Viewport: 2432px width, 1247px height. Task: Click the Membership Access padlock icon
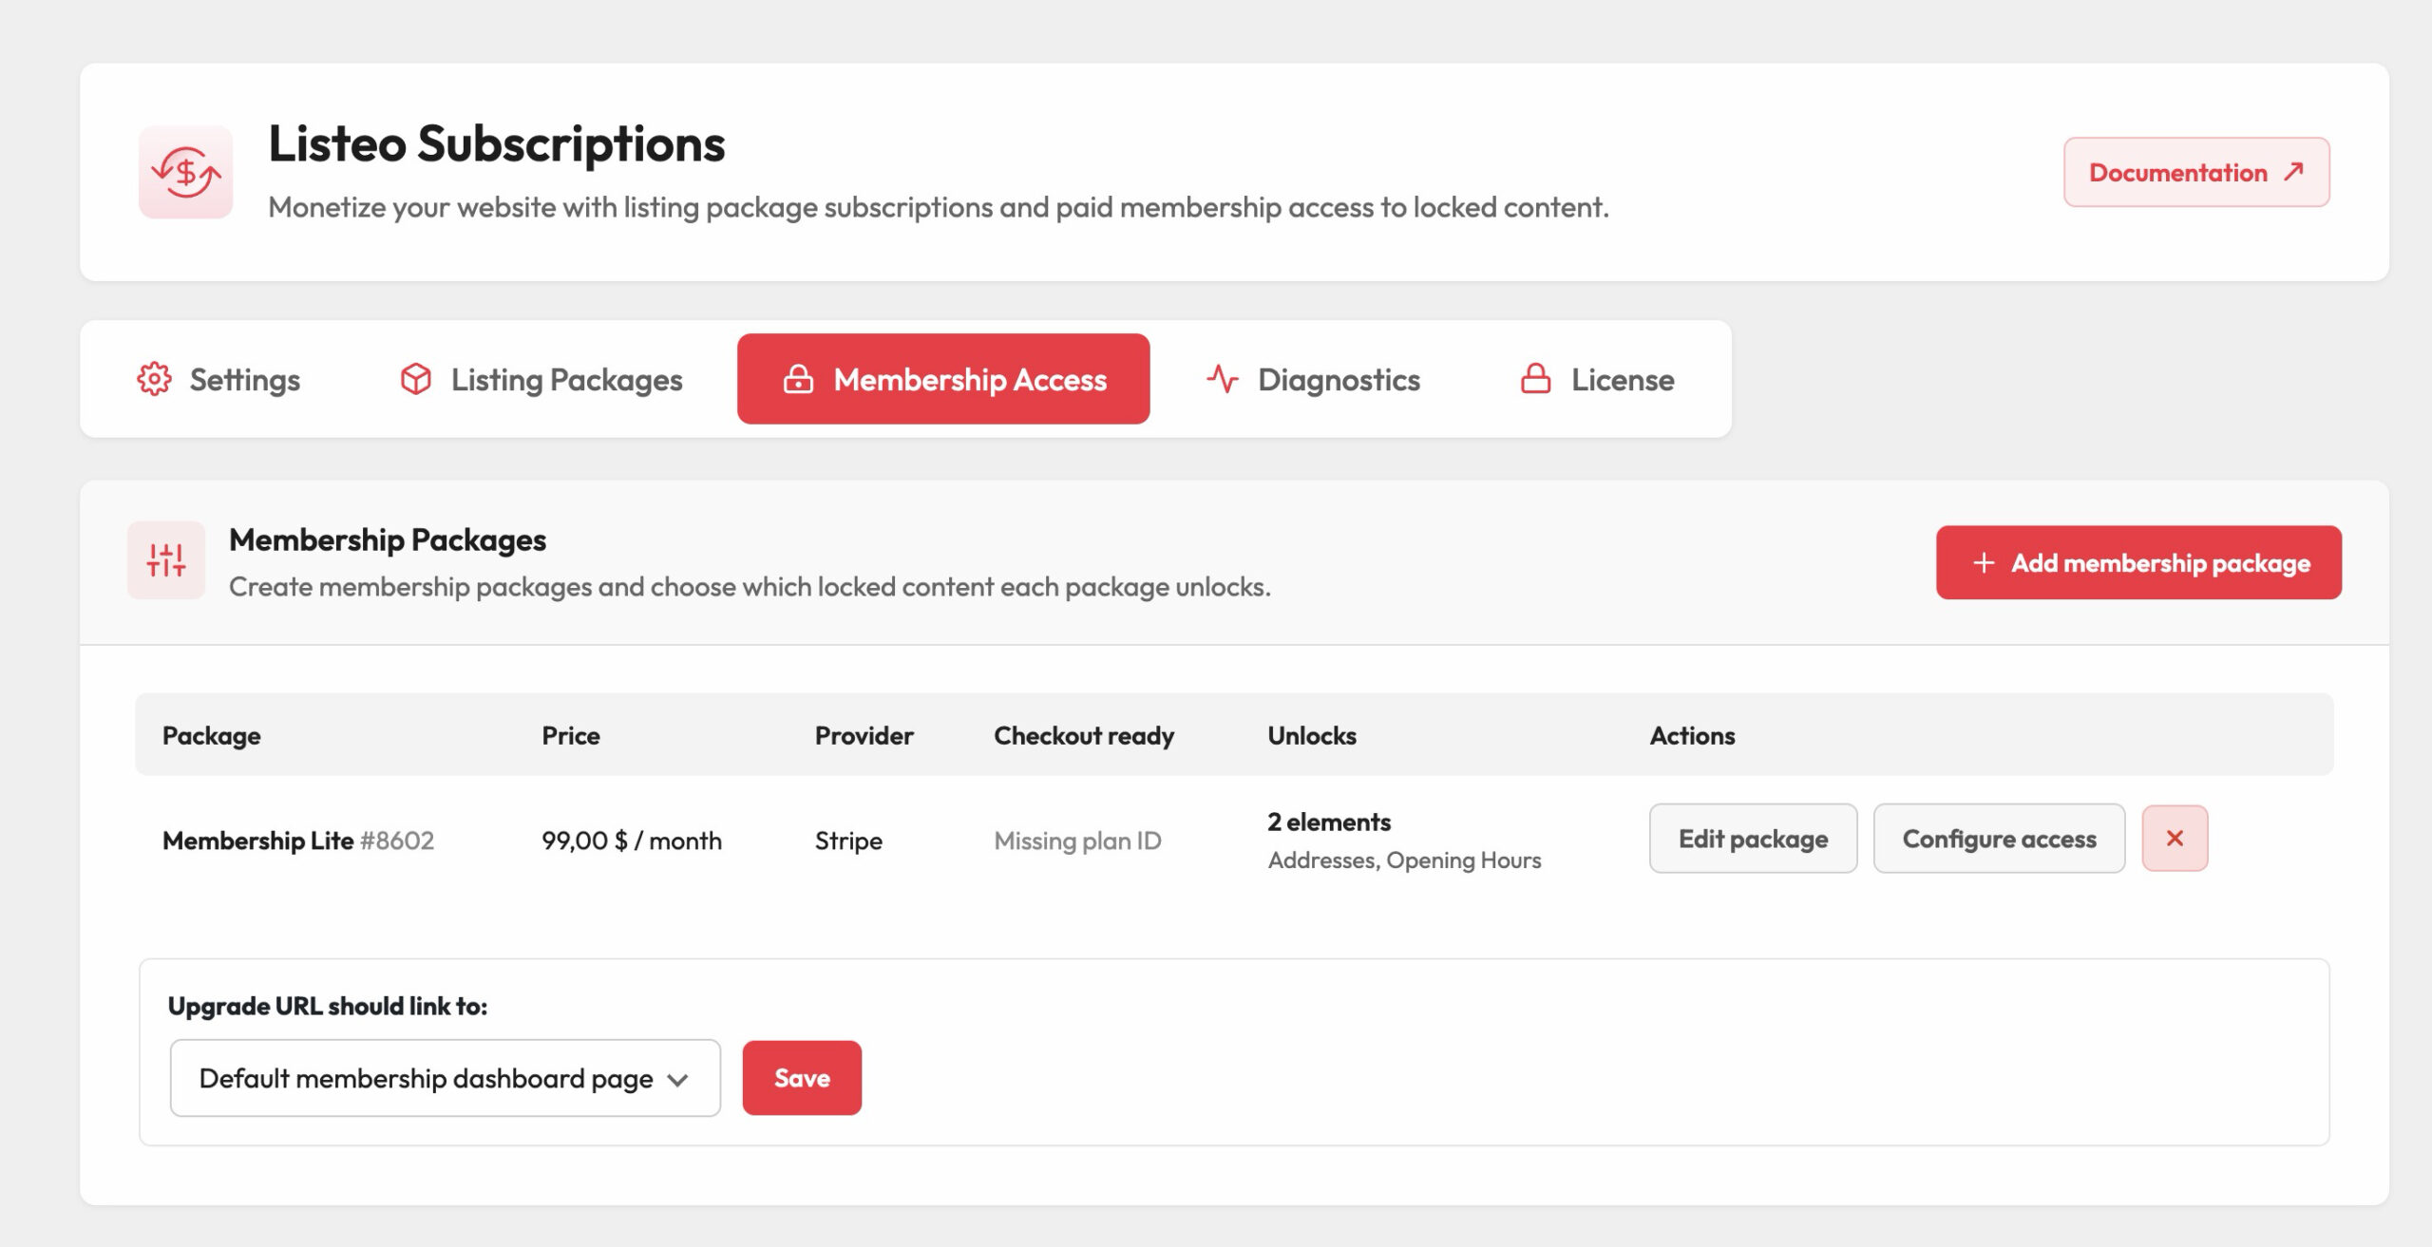pos(798,379)
